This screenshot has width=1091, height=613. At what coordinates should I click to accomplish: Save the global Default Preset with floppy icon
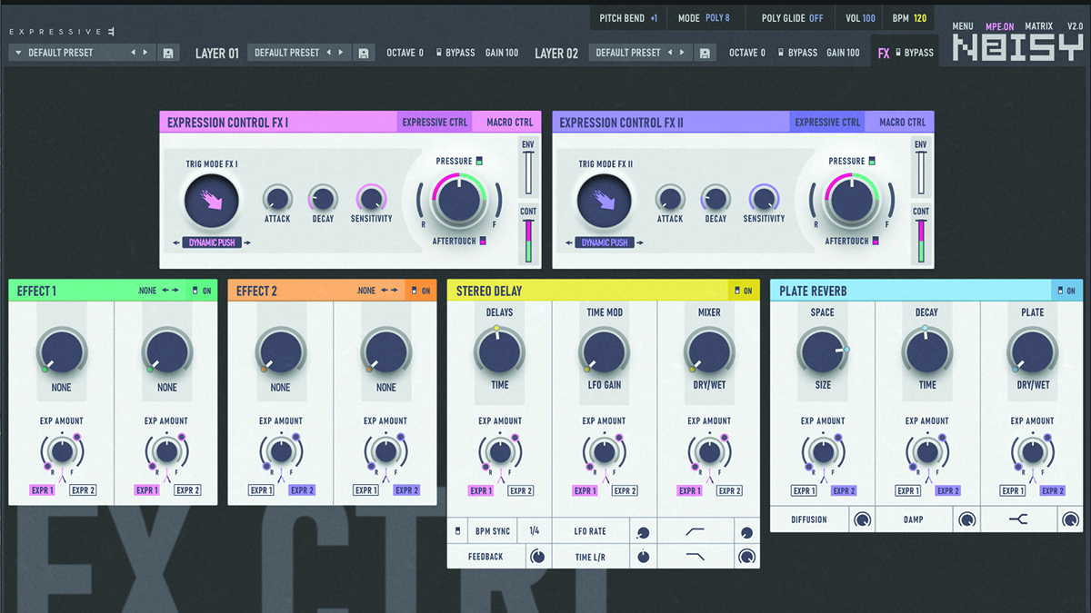click(x=168, y=53)
